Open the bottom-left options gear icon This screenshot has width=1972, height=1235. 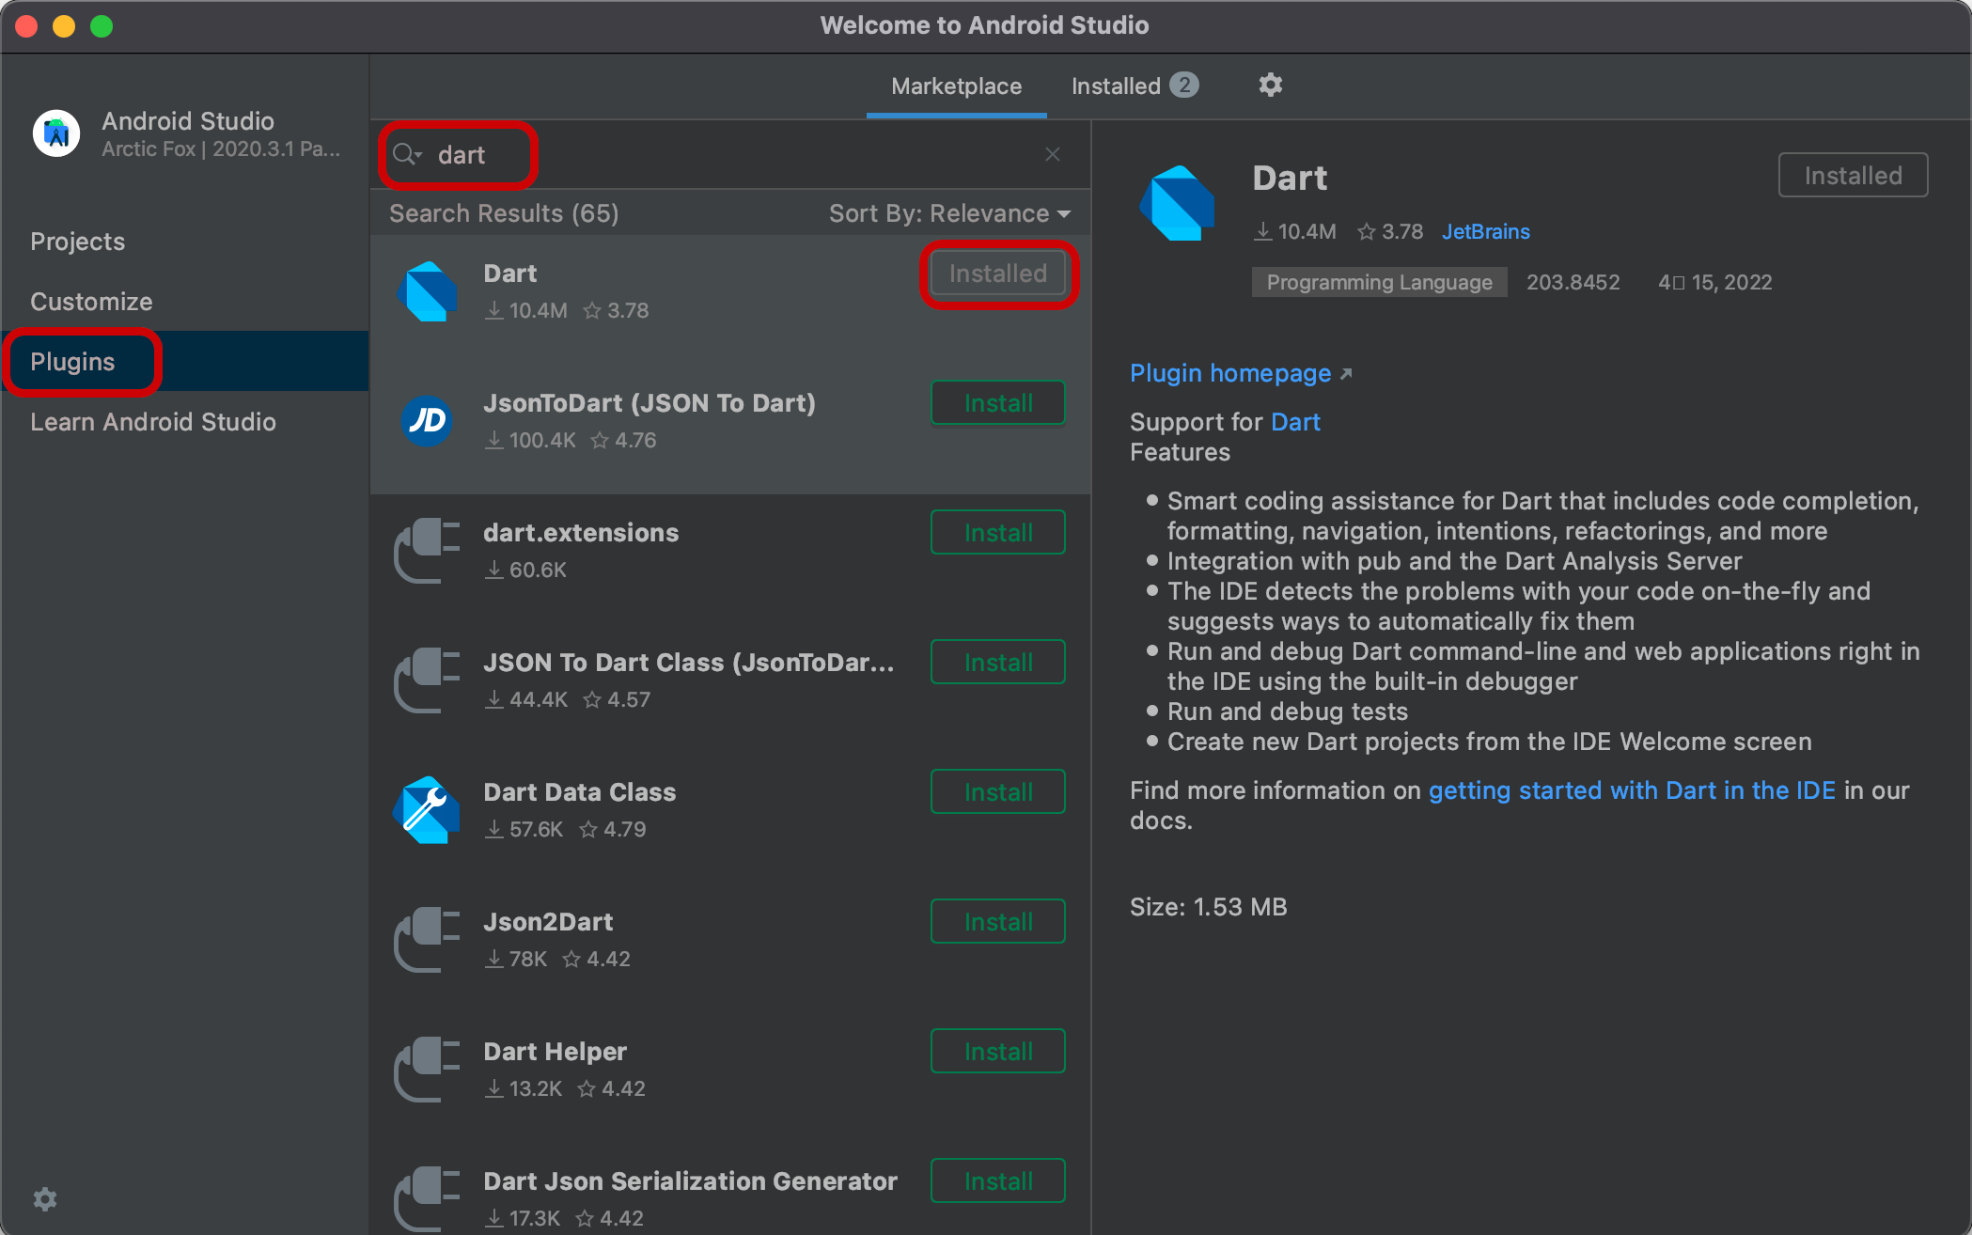tap(45, 1198)
